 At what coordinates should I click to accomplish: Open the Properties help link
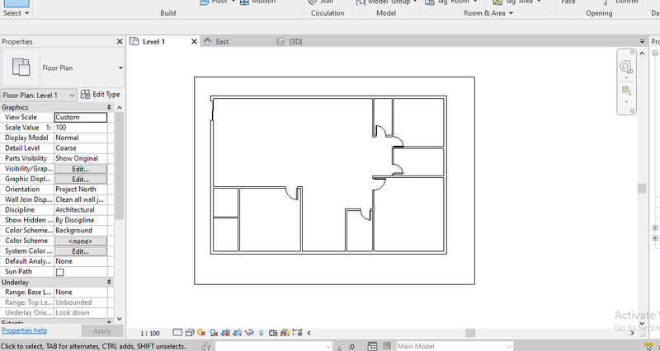[x=25, y=330]
